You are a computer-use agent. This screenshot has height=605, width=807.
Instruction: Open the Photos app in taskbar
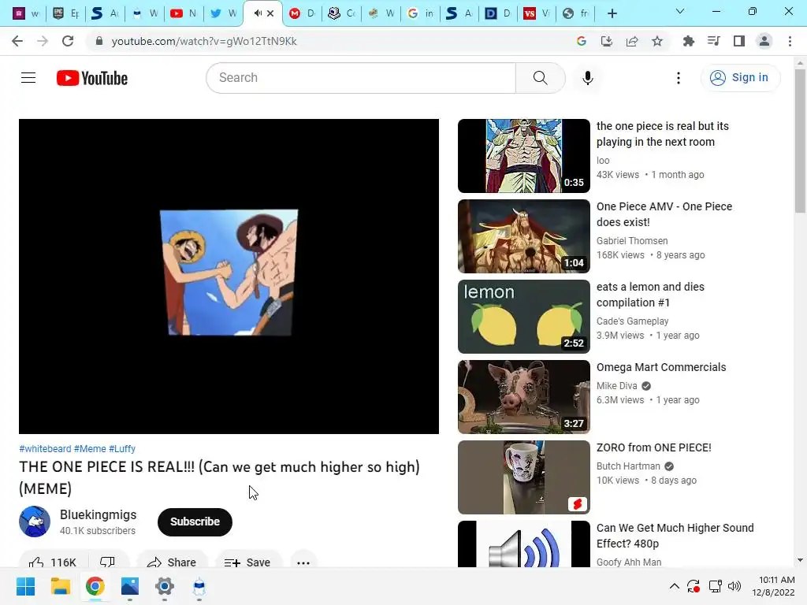click(130, 586)
